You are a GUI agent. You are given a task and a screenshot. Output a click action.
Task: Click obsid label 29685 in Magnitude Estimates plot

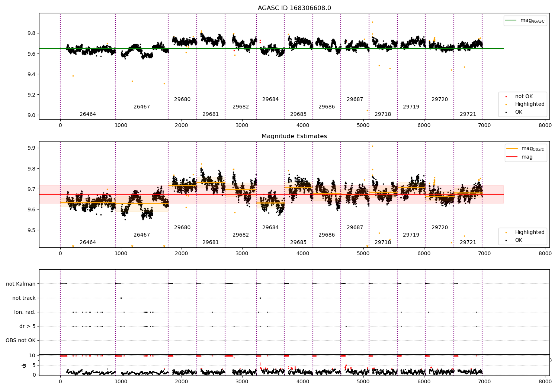(x=298, y=243)
